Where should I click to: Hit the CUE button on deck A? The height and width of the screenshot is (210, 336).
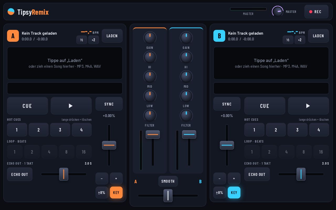(x=27, y=106)
